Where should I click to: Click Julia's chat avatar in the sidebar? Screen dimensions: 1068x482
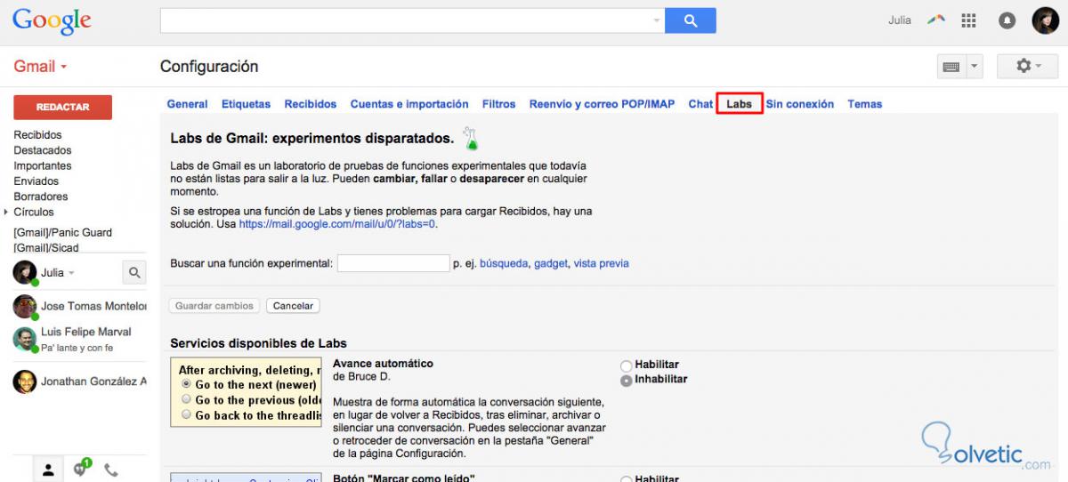24,272
